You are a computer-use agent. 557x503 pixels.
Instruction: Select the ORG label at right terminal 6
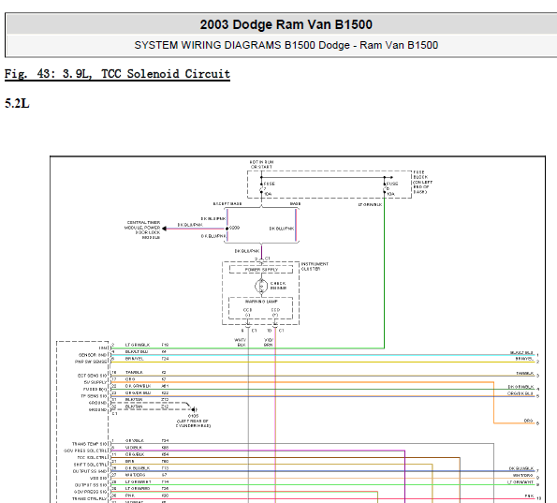[x=529, y=421]
